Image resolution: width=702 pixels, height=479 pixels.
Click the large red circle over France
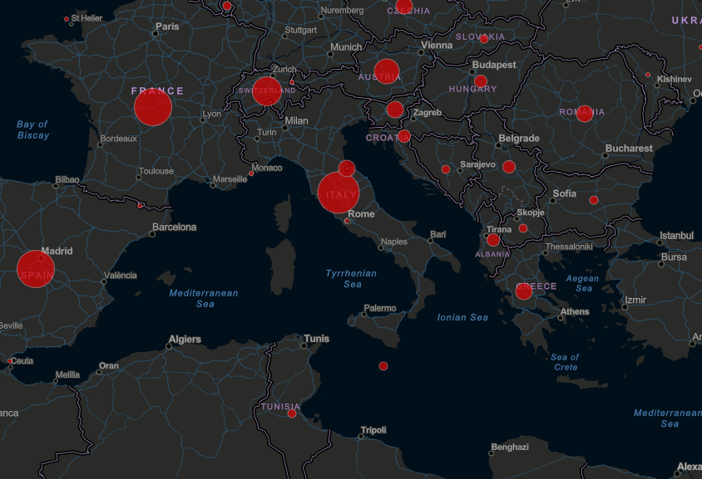click(153, 107)
